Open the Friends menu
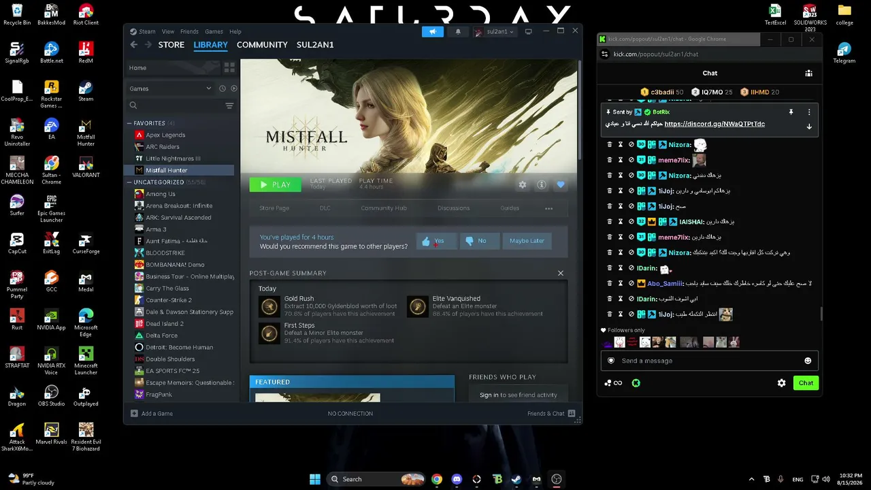Screen dimensions: 871x490 point(189,31)
